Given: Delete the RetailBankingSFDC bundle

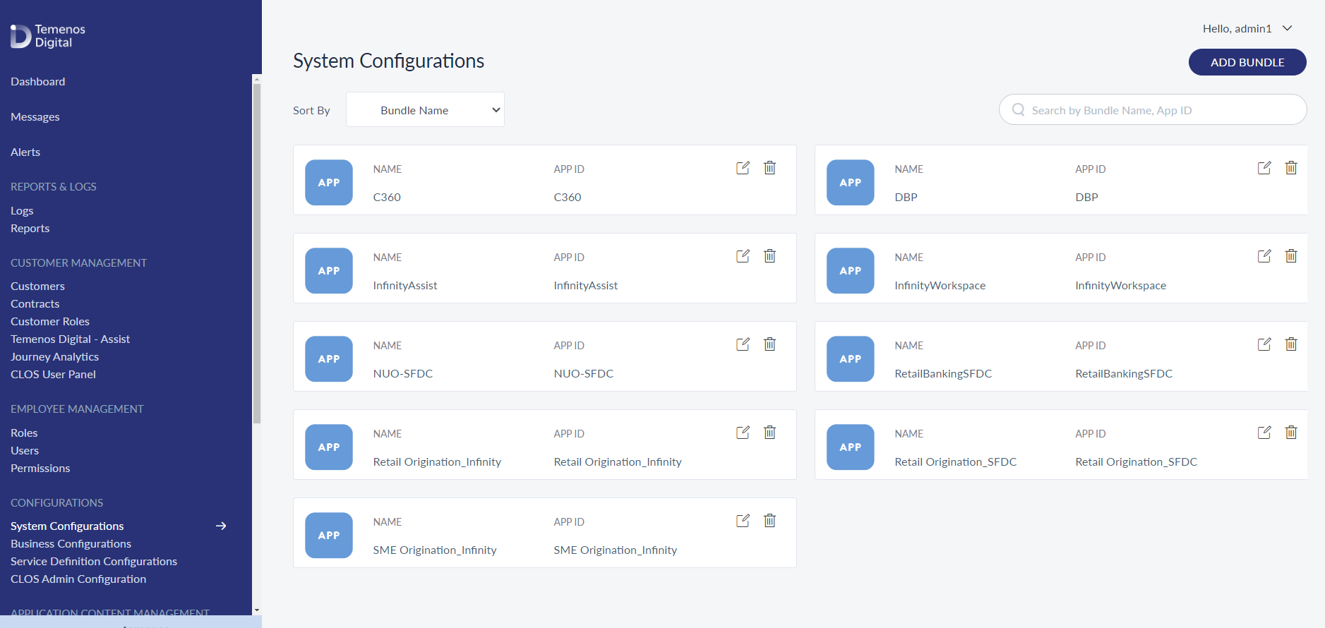Looking at the screenshot, I should [1291, 344].
